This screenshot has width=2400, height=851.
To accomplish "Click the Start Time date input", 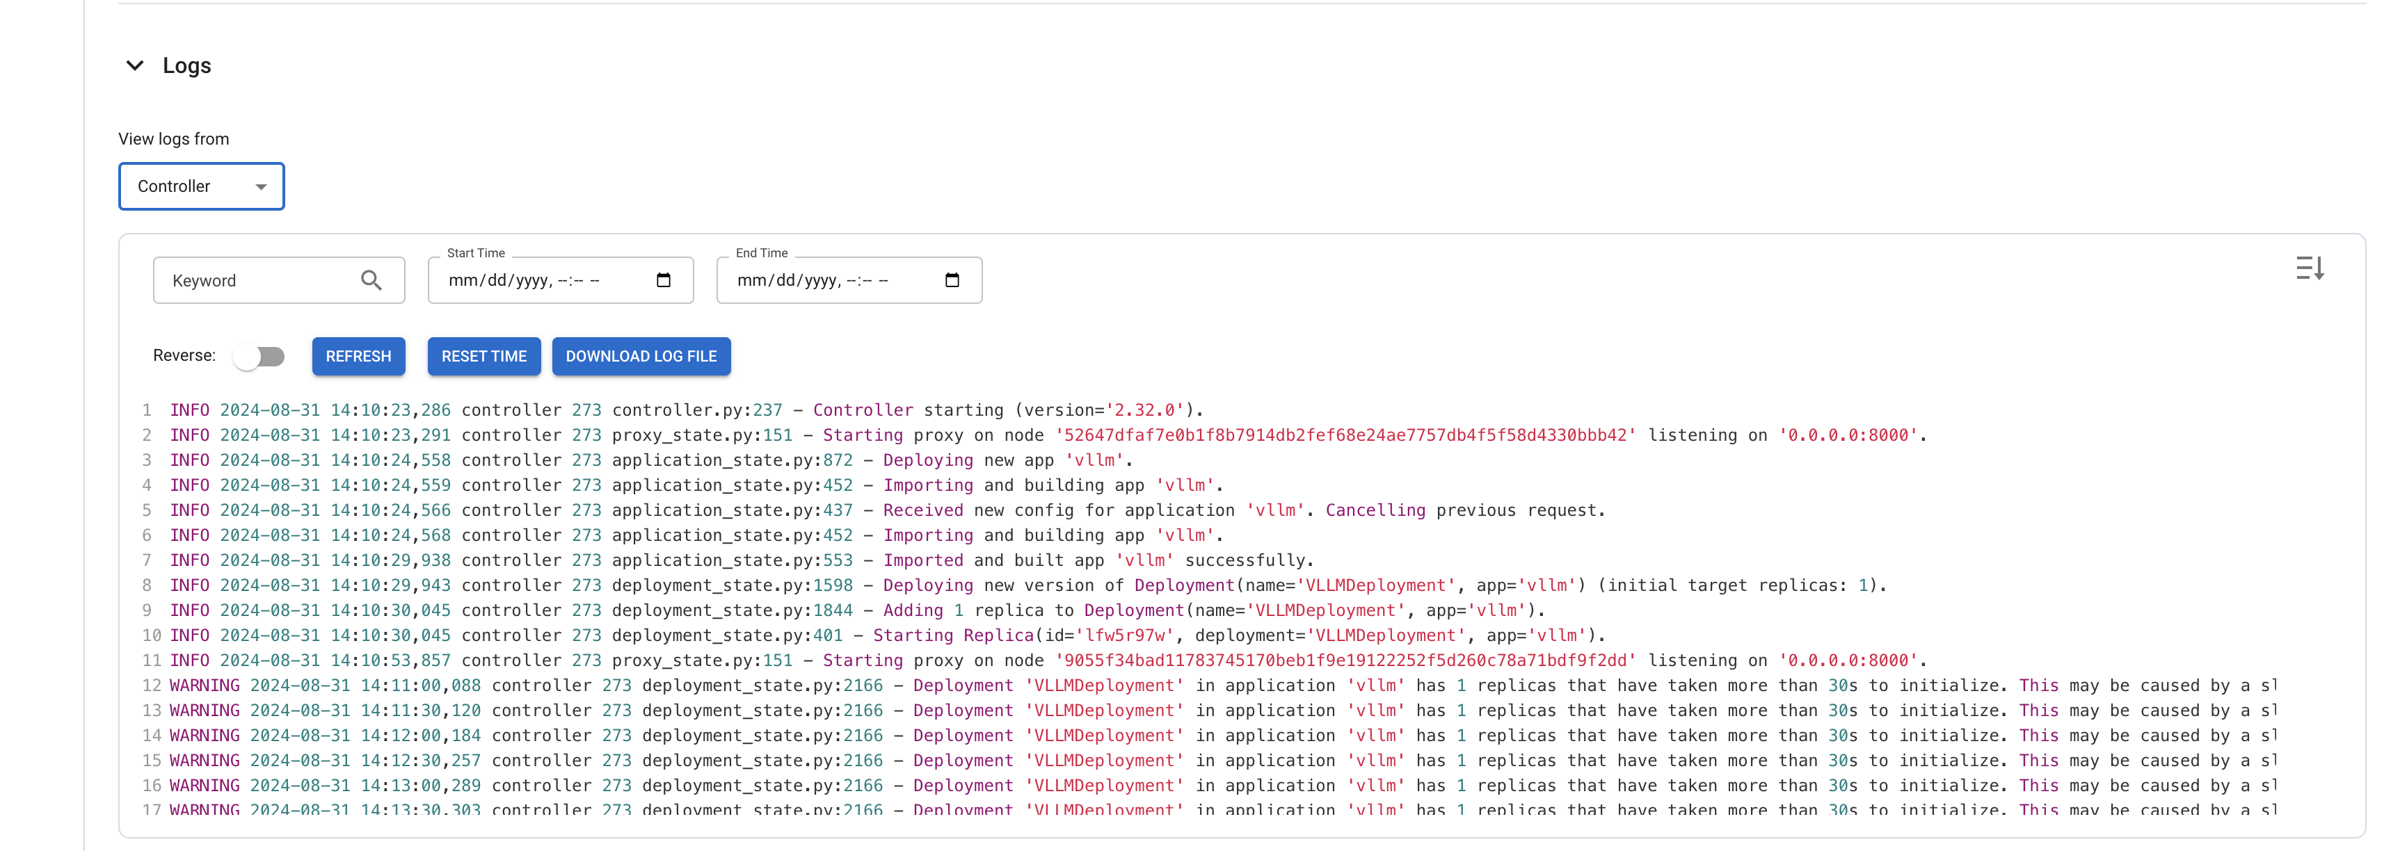I will (541, 279).
